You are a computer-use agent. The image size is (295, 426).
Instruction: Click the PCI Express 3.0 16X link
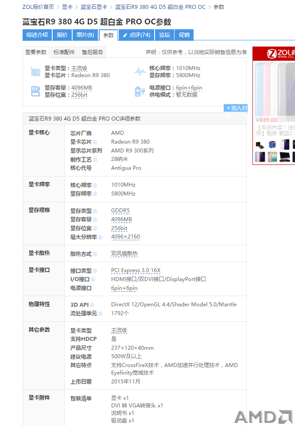[x=136, y=270]
